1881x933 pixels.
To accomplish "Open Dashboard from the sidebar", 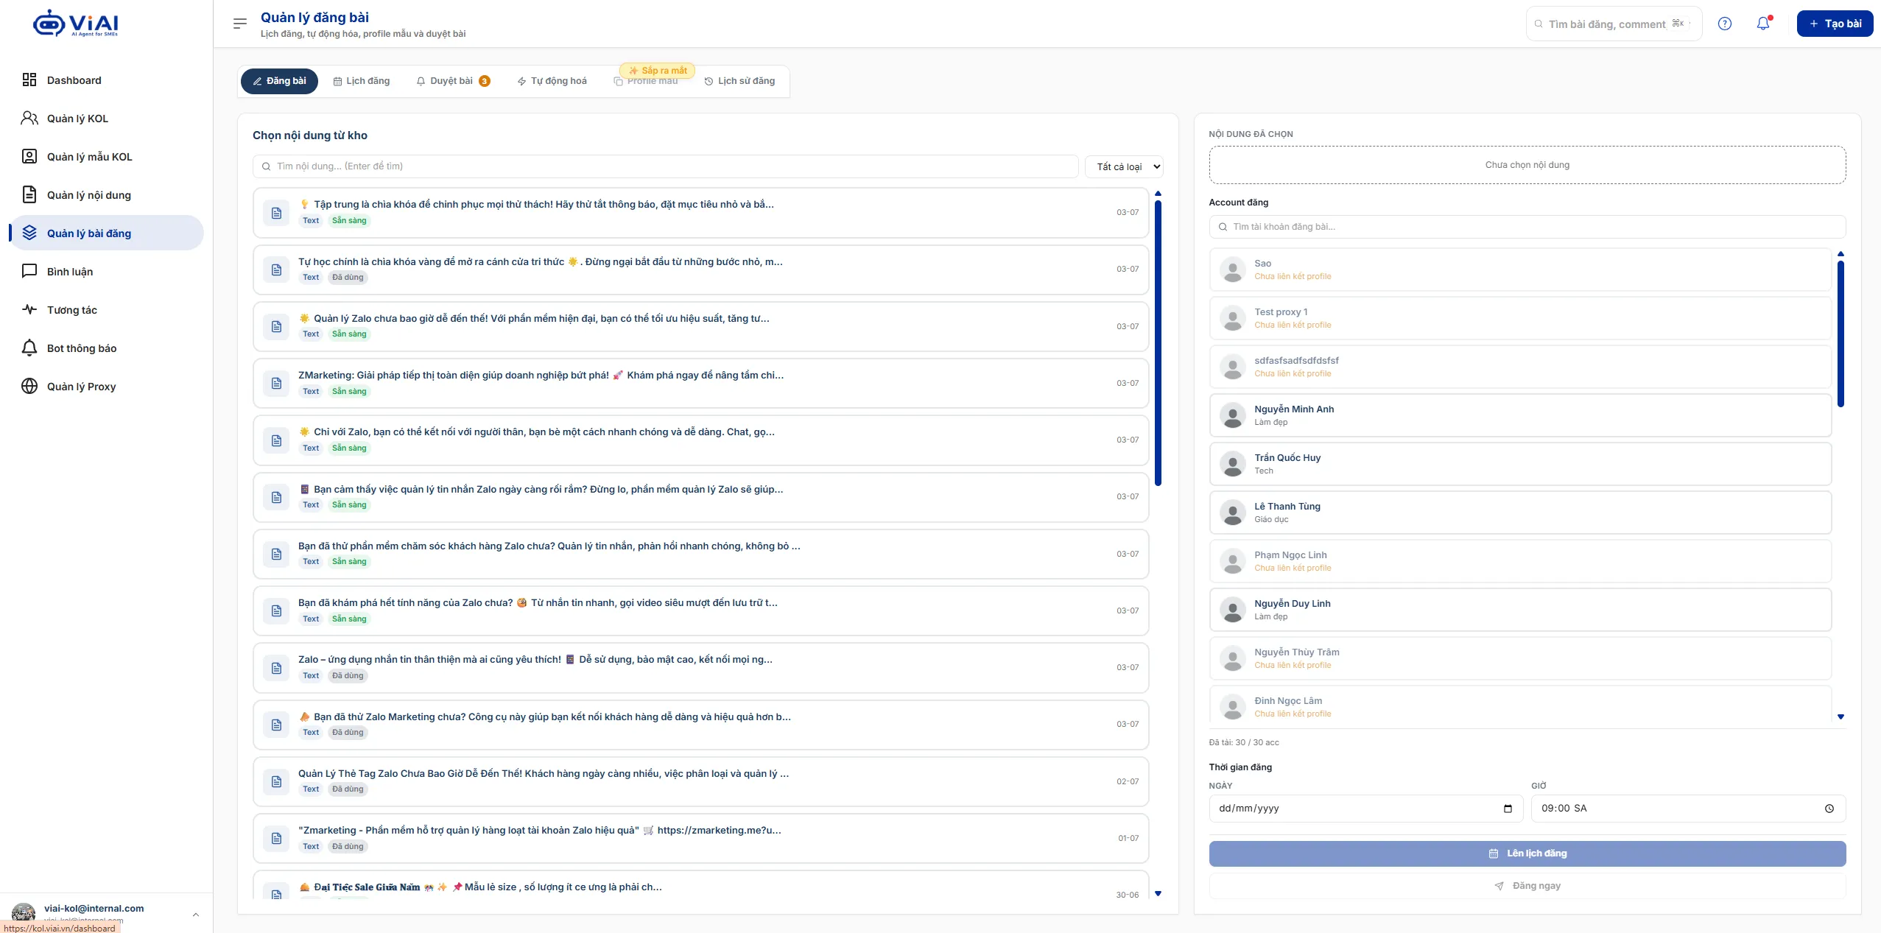I will click(106, 80).
